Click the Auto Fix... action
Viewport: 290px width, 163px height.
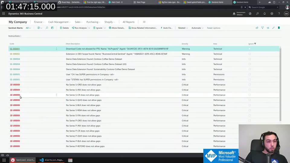click(166, 28)
